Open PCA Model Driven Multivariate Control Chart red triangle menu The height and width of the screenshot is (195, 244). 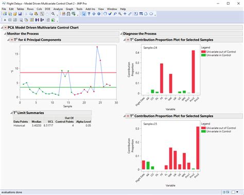pos(6,28)
